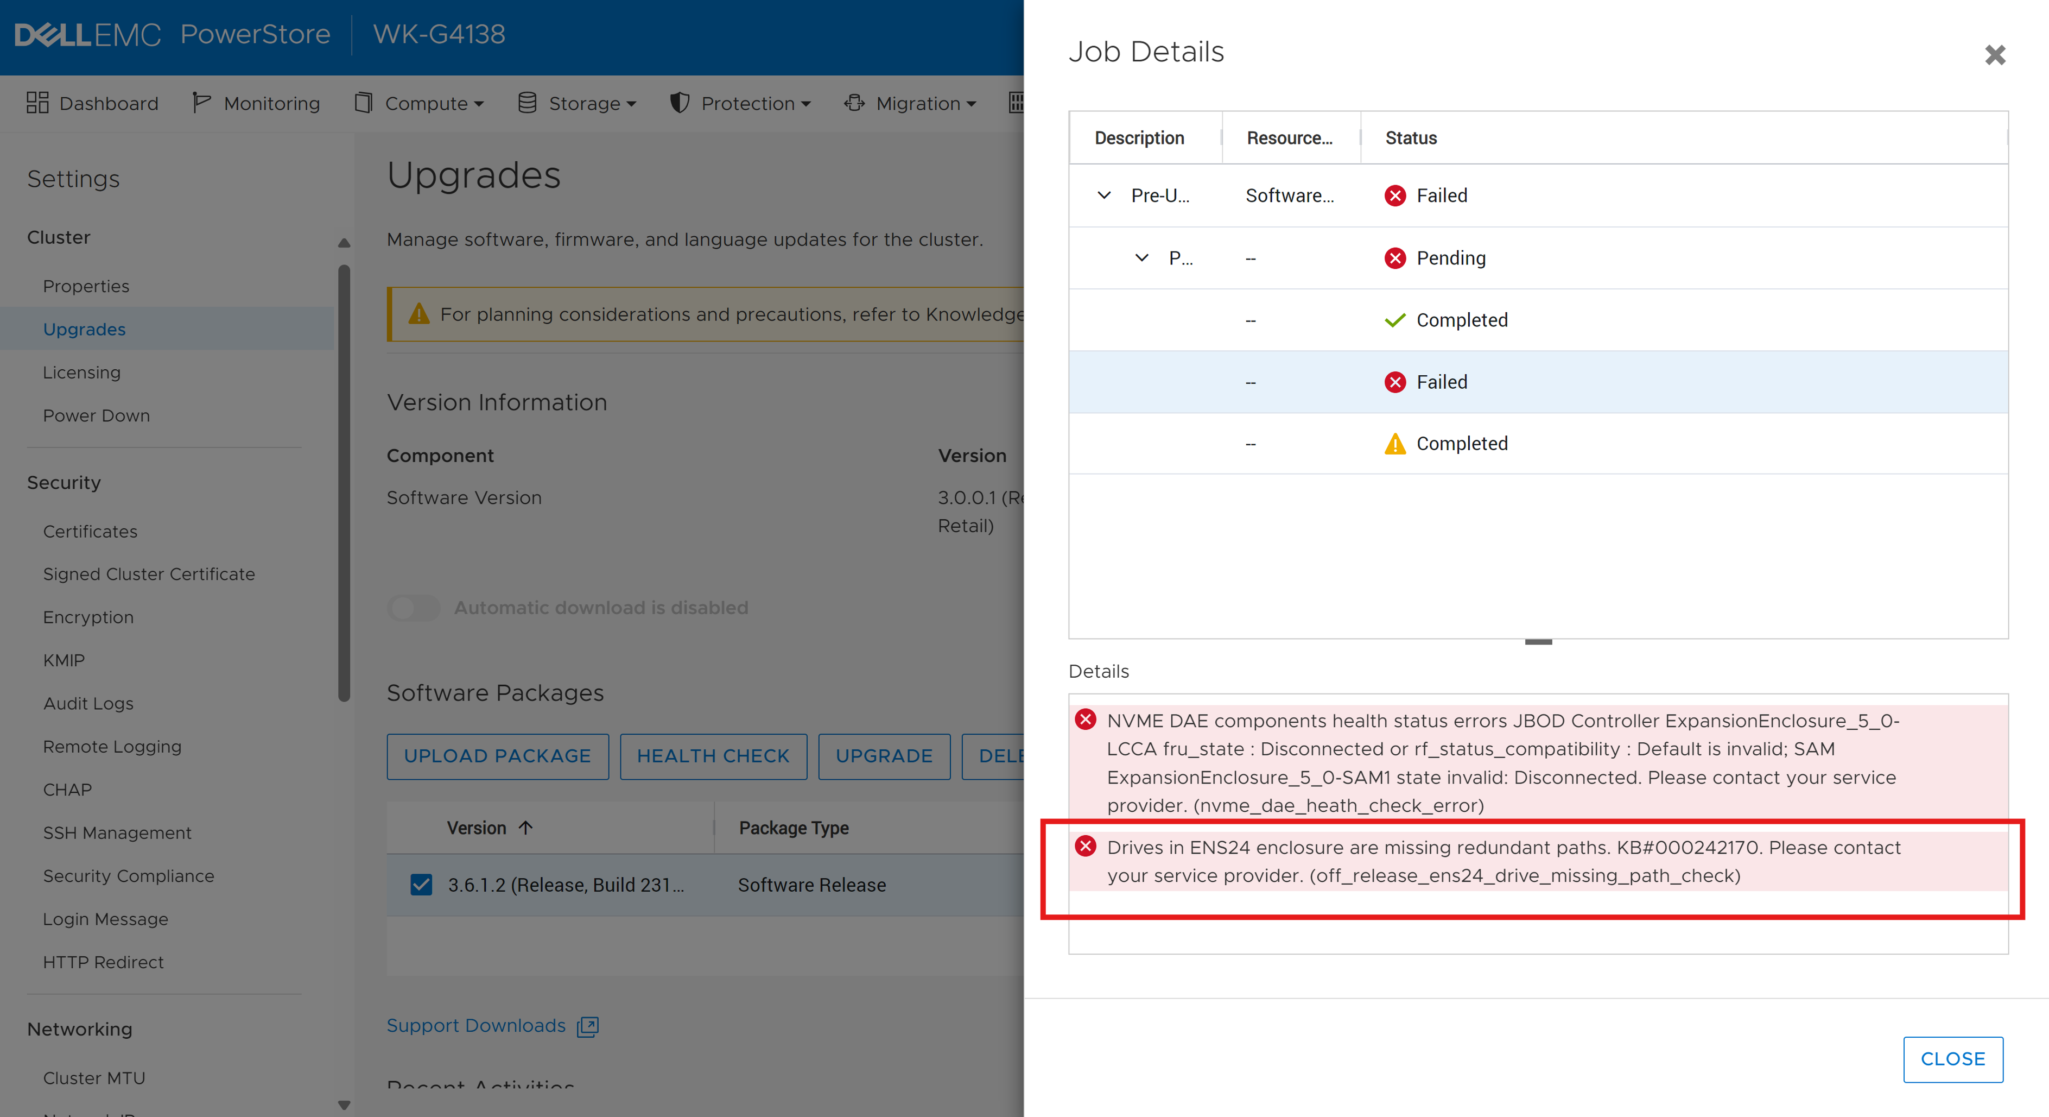
Task: Click the Migration icon in the navigation bar
Action: (853, 103)
